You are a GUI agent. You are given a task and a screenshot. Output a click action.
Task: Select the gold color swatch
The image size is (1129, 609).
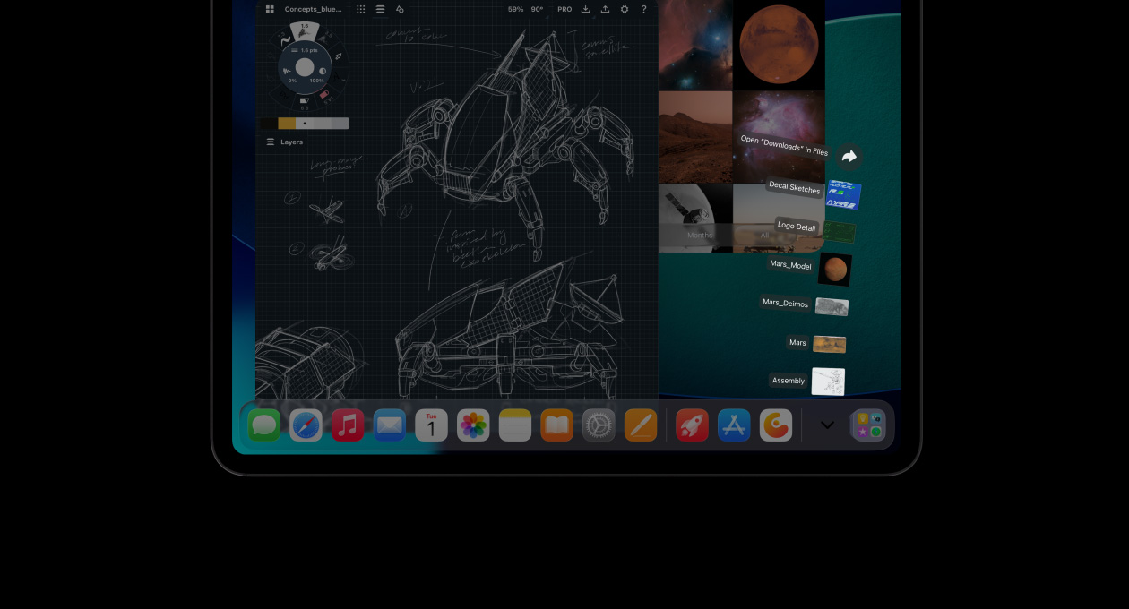pos(287,124)
